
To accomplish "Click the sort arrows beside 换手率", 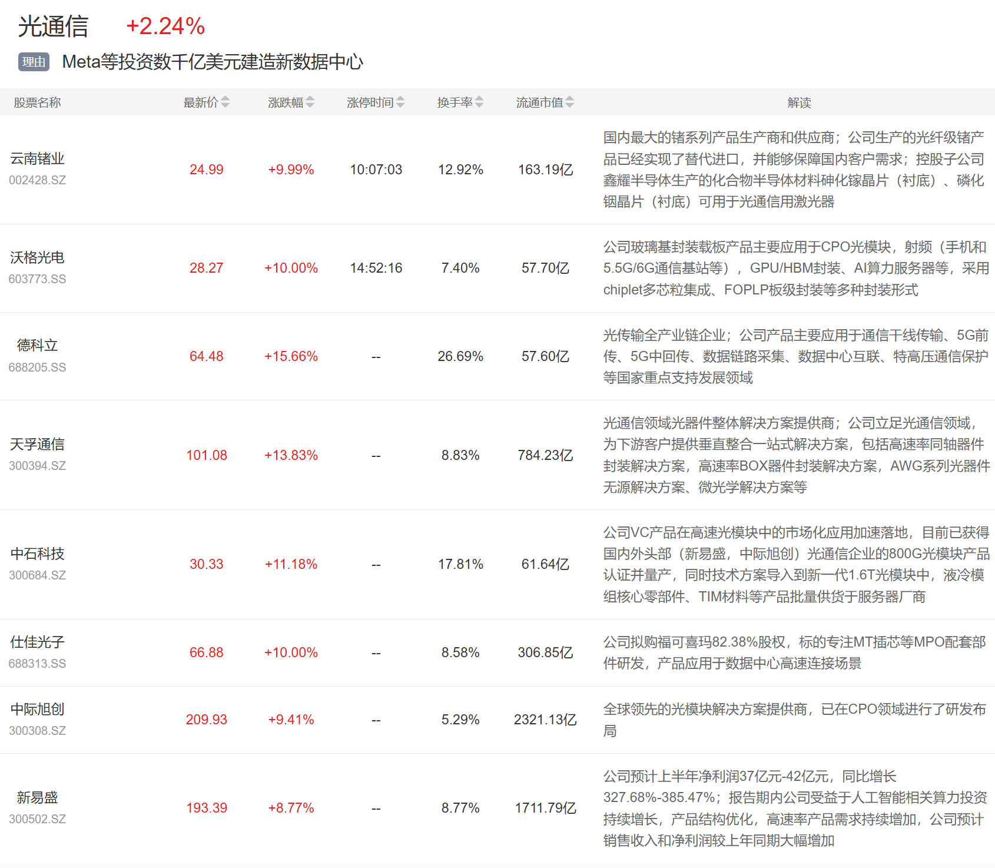I will [x=479, y=102].
